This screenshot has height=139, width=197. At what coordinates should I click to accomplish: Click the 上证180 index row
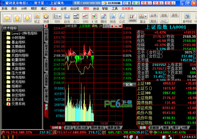[x=166, y=84]
